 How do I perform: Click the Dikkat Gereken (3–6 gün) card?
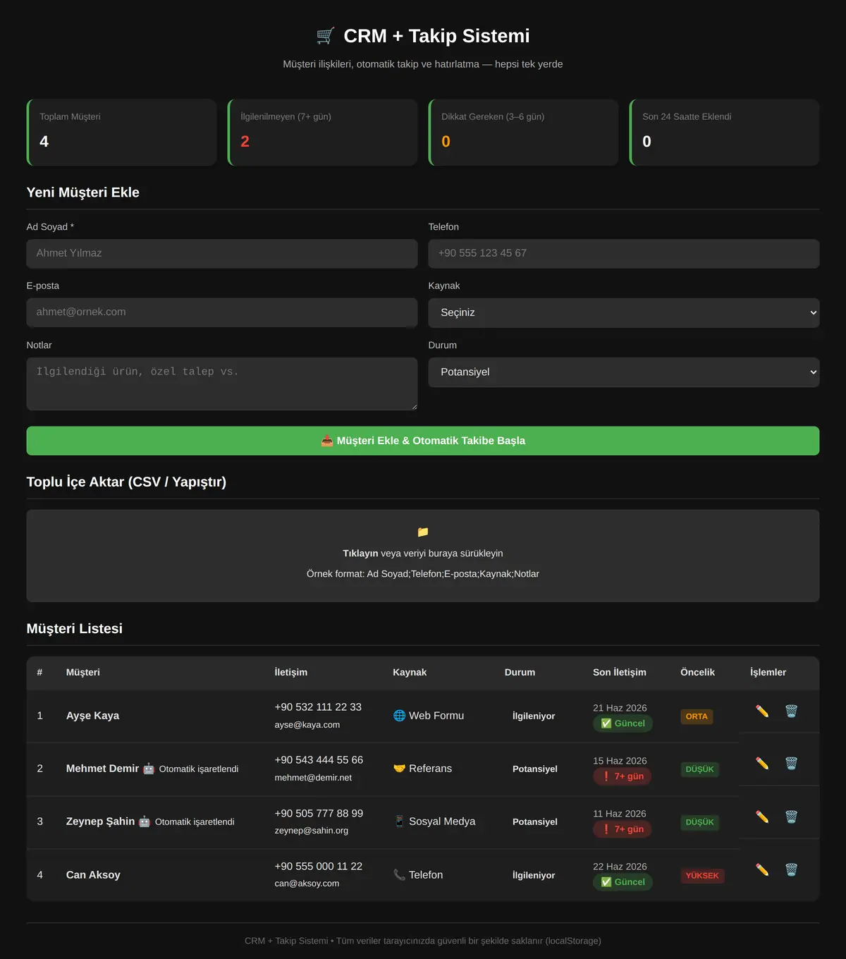pos(524,133)
